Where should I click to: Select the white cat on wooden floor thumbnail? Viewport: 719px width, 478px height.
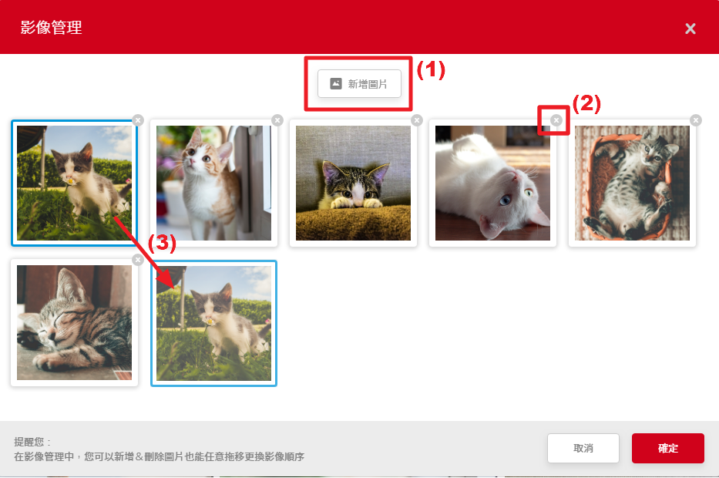tap(492, 183)
